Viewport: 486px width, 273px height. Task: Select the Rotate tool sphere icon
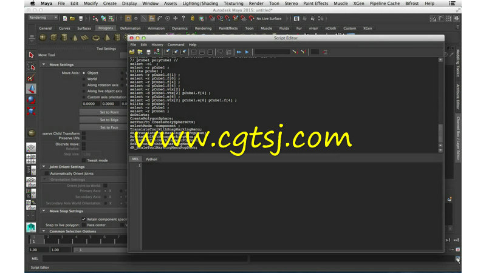(31, 100)
